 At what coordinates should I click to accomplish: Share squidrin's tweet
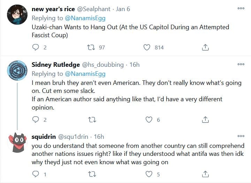[x=206, y=174]
